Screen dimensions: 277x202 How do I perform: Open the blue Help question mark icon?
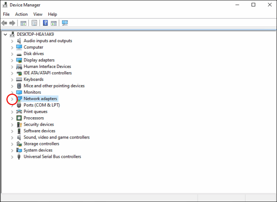pos(45,23)
